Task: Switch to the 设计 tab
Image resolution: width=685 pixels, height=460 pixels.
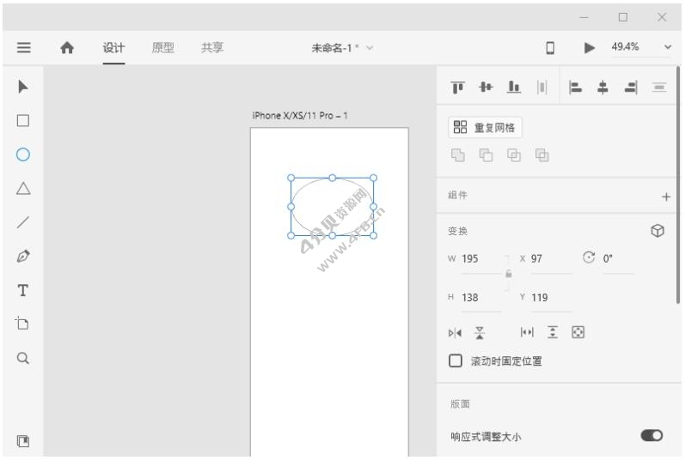Action: point(113,47)
